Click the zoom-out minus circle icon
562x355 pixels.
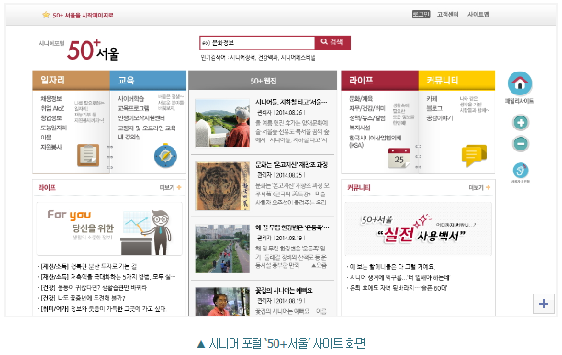pyautogui.click(x=521, y=143)
